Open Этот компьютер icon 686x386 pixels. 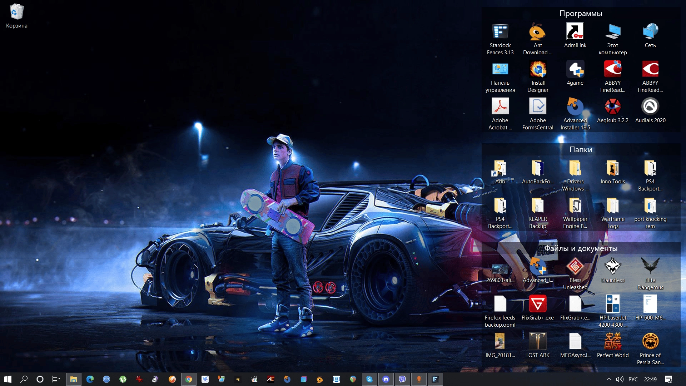point(613,39)
